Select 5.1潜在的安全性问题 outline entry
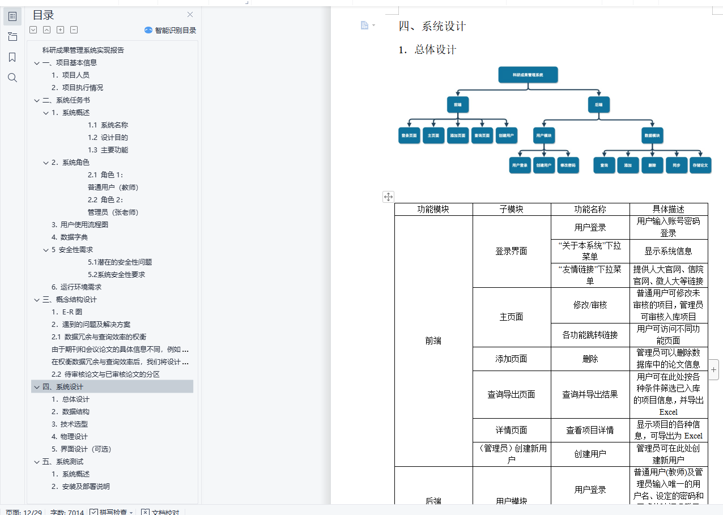This screenshot has height=515, width=723. coord(120,262)
